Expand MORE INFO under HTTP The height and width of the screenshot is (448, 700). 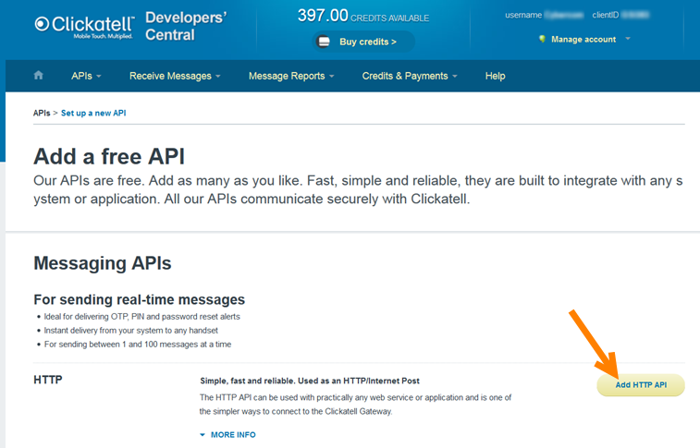(227, 435)
